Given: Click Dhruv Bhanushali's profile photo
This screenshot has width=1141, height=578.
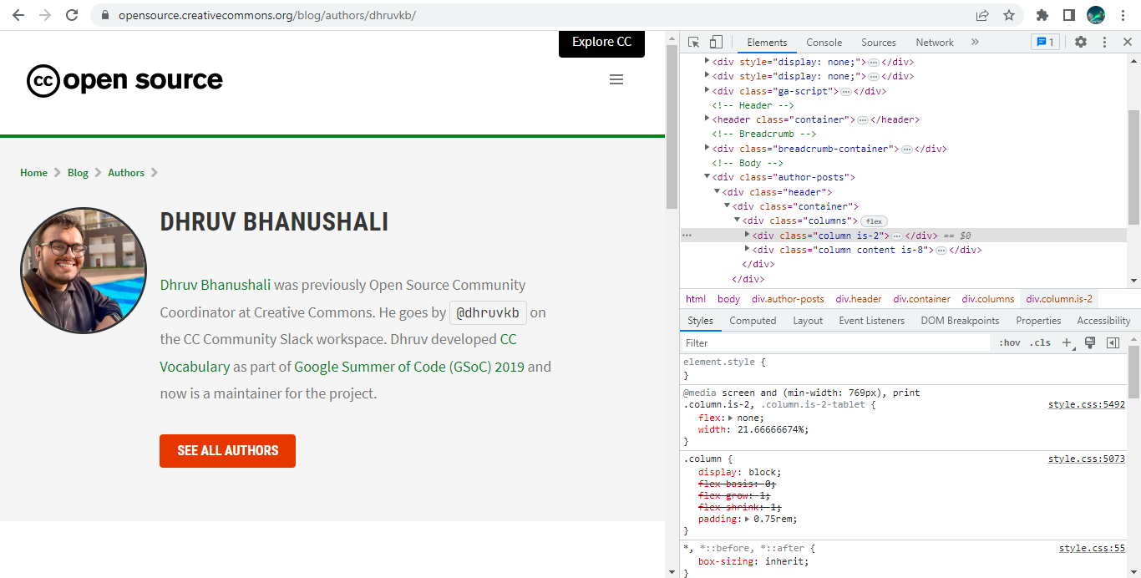Looking at the screenshot, I should click(84, 271).
